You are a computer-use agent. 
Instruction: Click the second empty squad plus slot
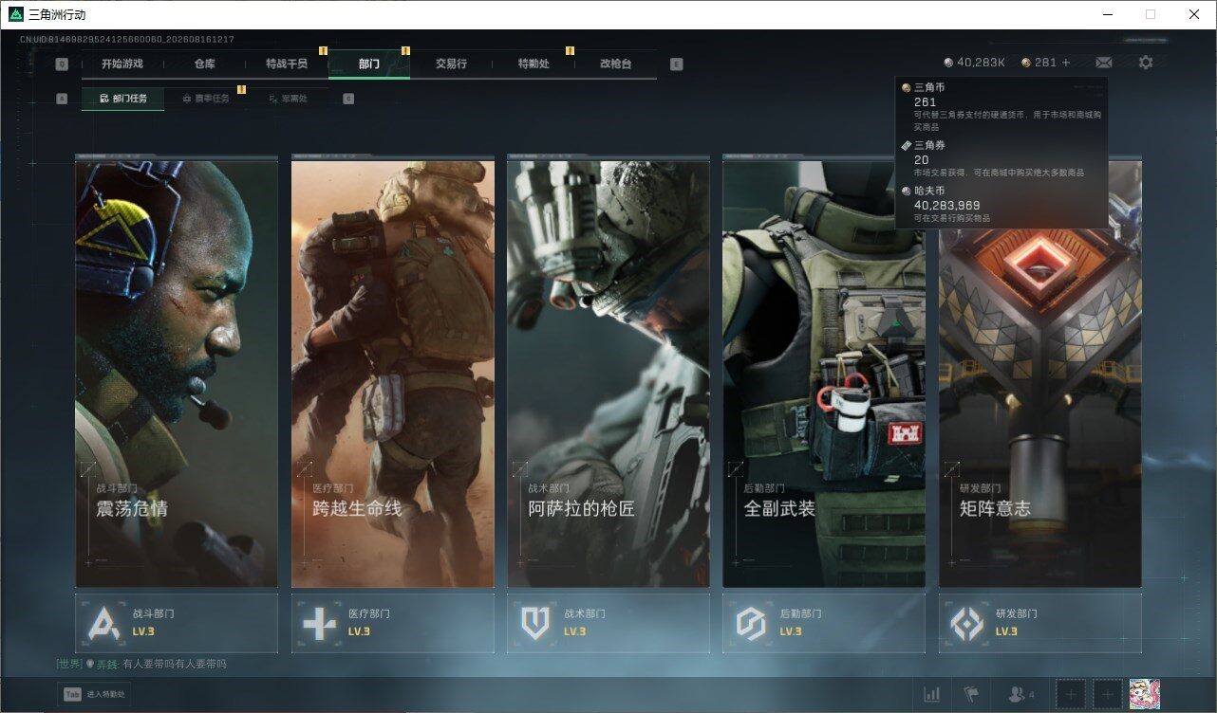(x=1108, y=694)
